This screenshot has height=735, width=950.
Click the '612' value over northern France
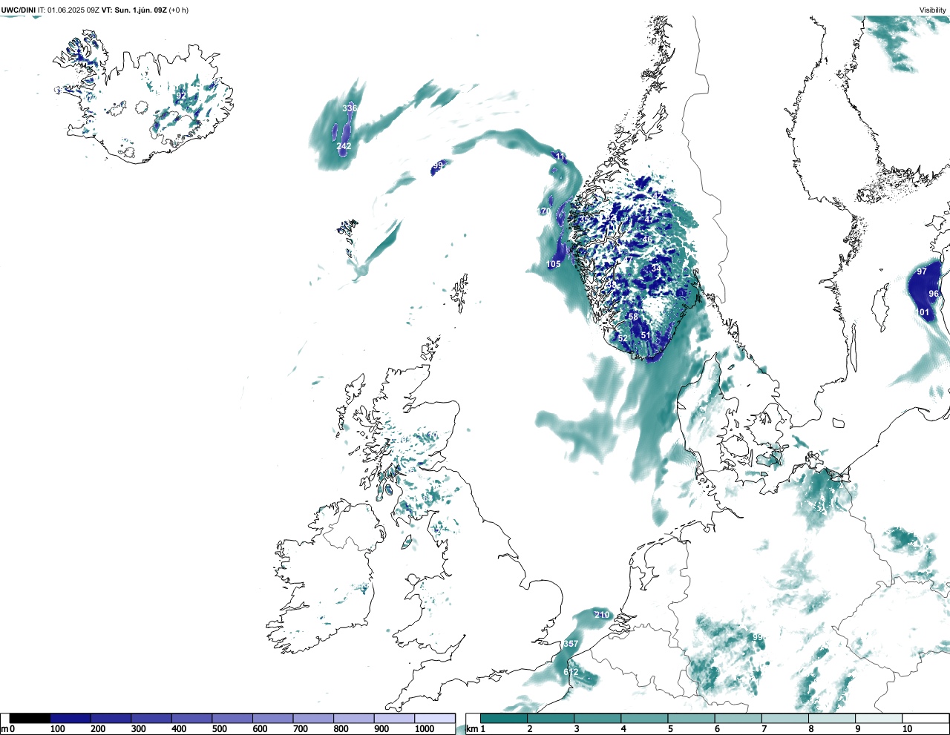pos(571,673)
